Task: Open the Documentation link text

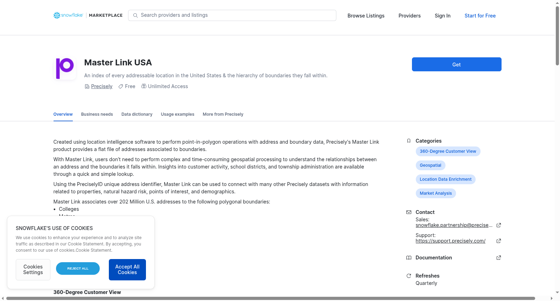Action: coord(434,258)
